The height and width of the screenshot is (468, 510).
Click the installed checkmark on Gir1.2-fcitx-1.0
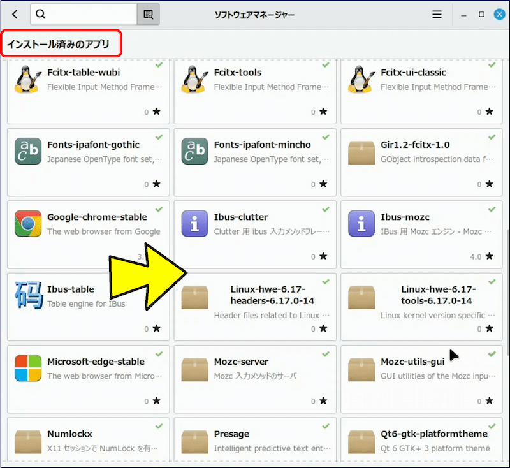click(x=491, y=137)
